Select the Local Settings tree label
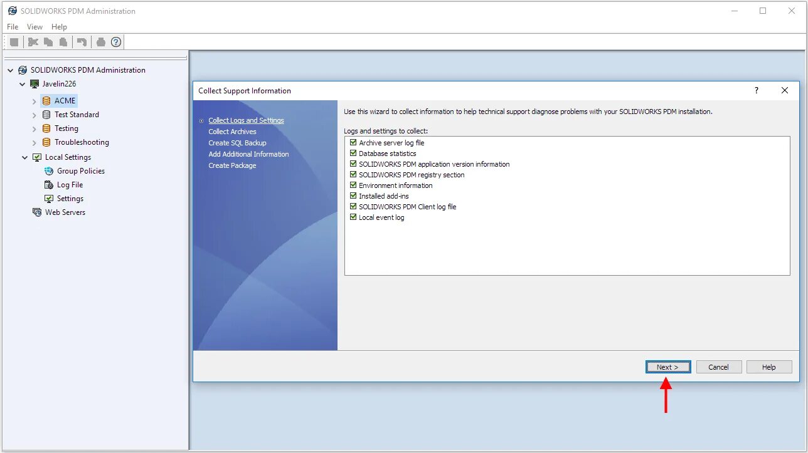The image size is (808, 453). [x=68, y=157]
